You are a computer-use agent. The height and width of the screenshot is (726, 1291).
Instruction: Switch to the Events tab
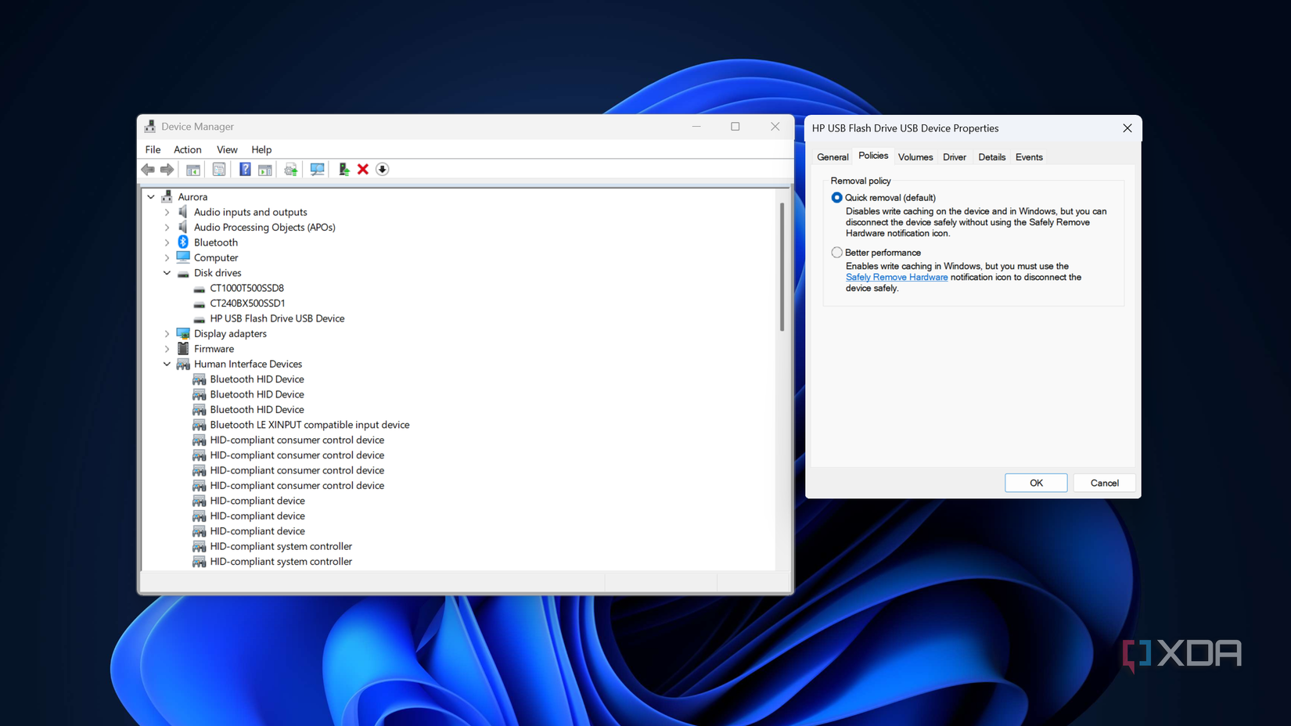pyautogui.click(x=1029, y=157)
